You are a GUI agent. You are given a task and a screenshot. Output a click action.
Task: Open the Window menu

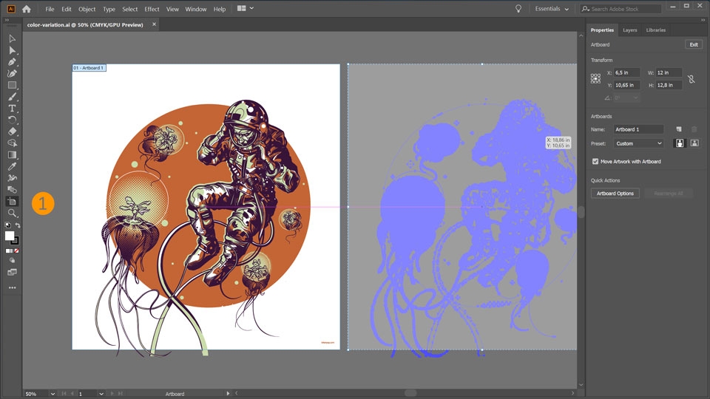click(195, 9)
